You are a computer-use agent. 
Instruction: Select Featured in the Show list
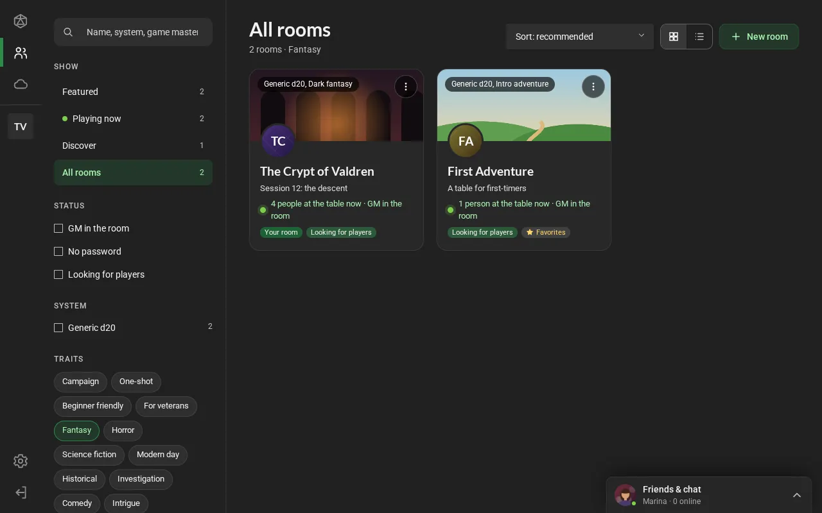133,92
